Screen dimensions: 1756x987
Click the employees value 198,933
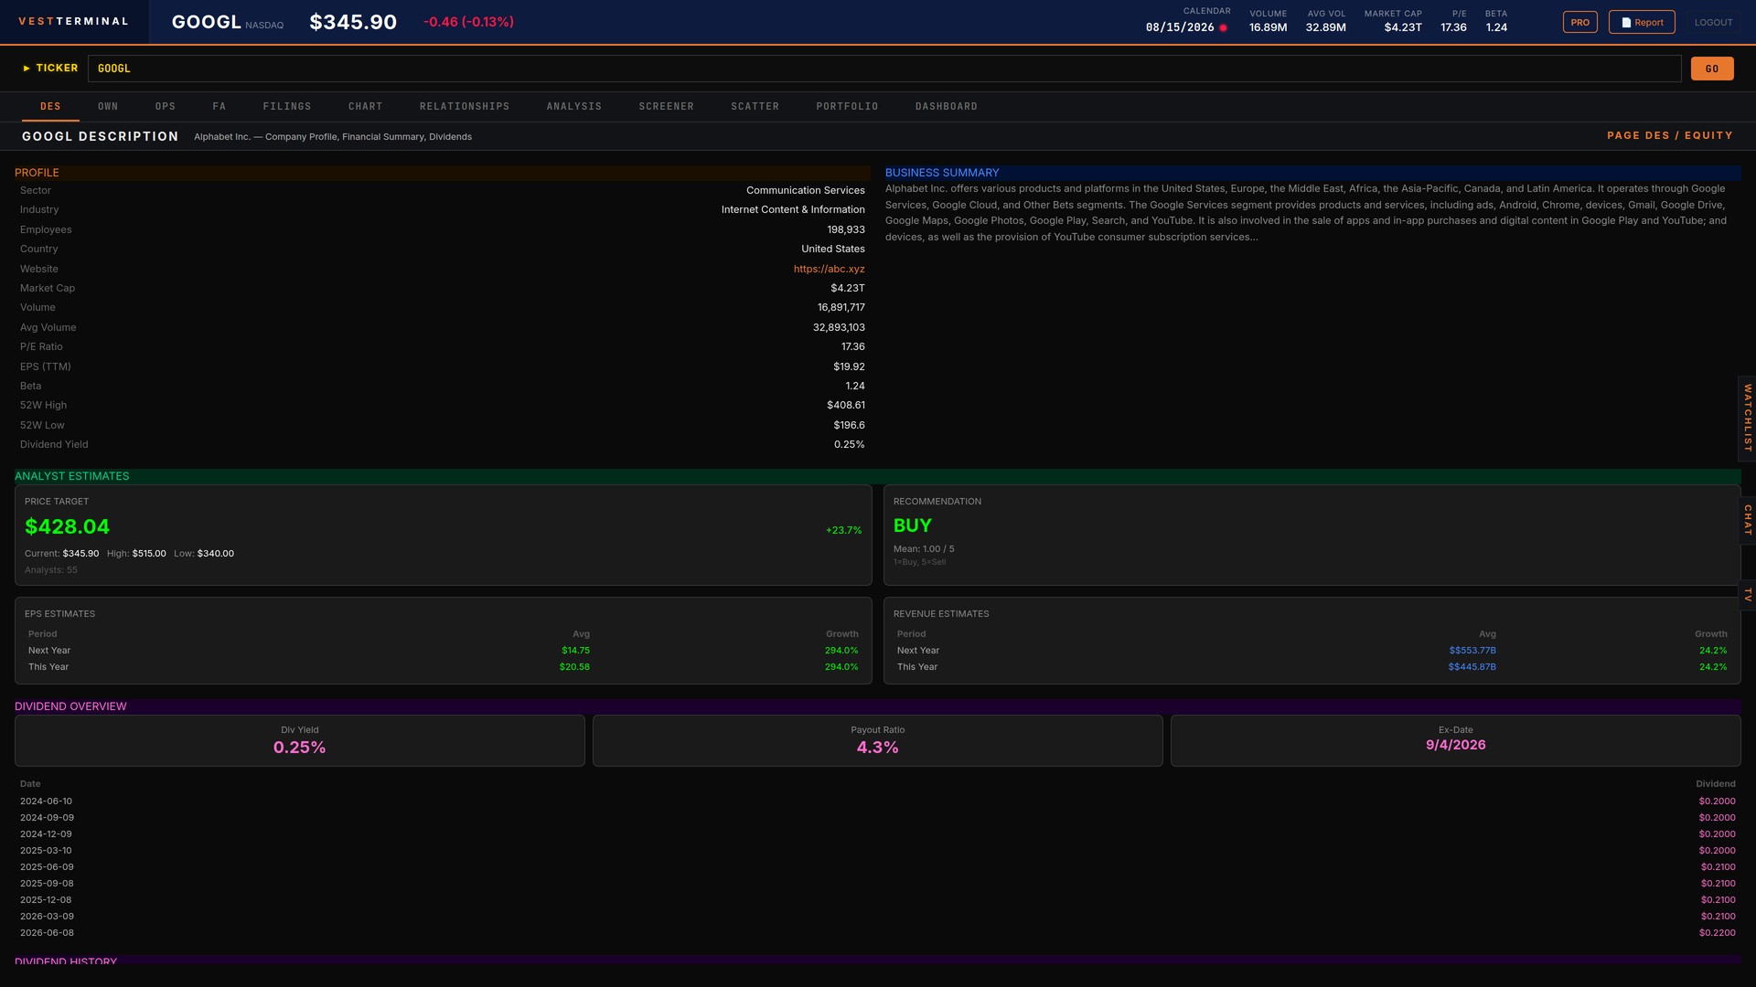coord(846,229)
